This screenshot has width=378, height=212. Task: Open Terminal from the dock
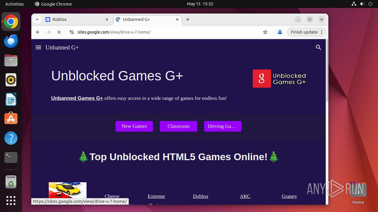click(x=11, y=158)
